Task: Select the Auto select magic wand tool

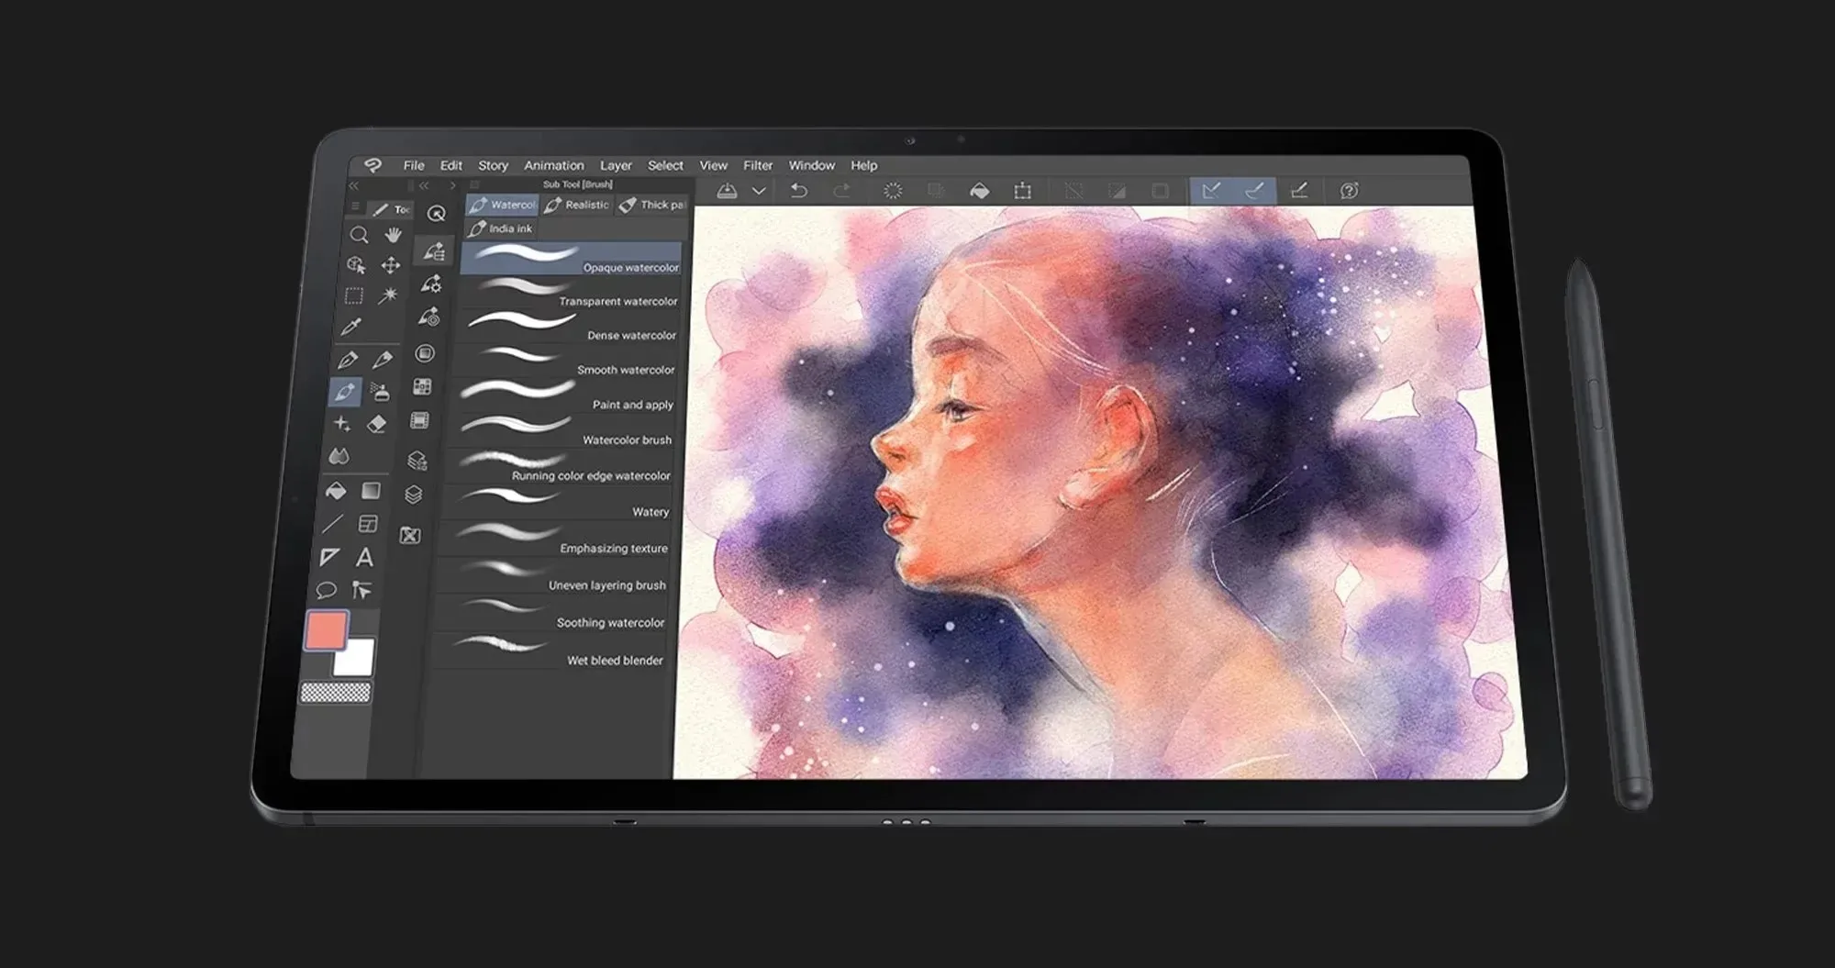Action: 388,295
